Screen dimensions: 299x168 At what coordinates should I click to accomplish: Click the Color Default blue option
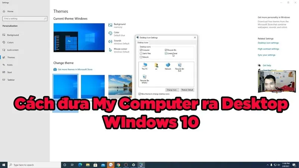pyautogui.click(x=117, y=34)
